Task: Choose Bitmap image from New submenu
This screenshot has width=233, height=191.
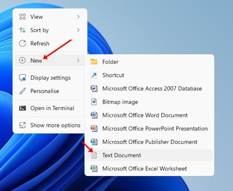Action: [150, 102]
